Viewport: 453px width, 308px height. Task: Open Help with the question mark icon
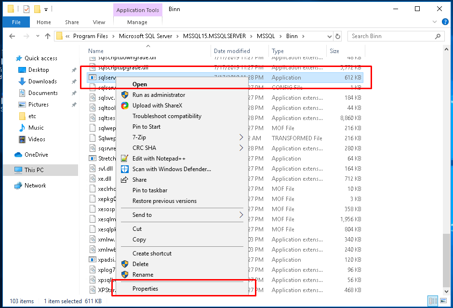point(445,22)
